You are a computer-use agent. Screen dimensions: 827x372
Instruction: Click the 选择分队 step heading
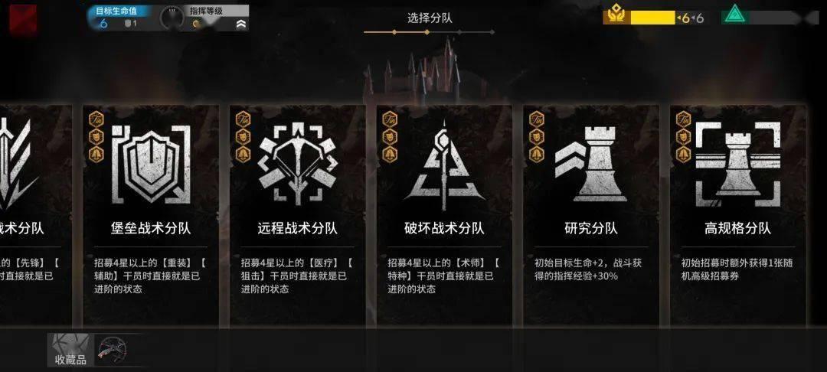click(x=430, y=18)
